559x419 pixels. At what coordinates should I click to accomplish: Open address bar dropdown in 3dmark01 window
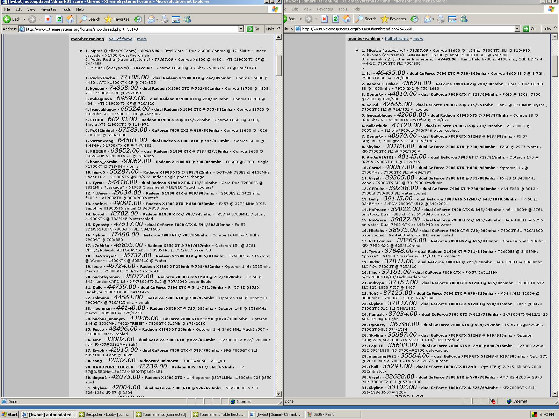241,29
